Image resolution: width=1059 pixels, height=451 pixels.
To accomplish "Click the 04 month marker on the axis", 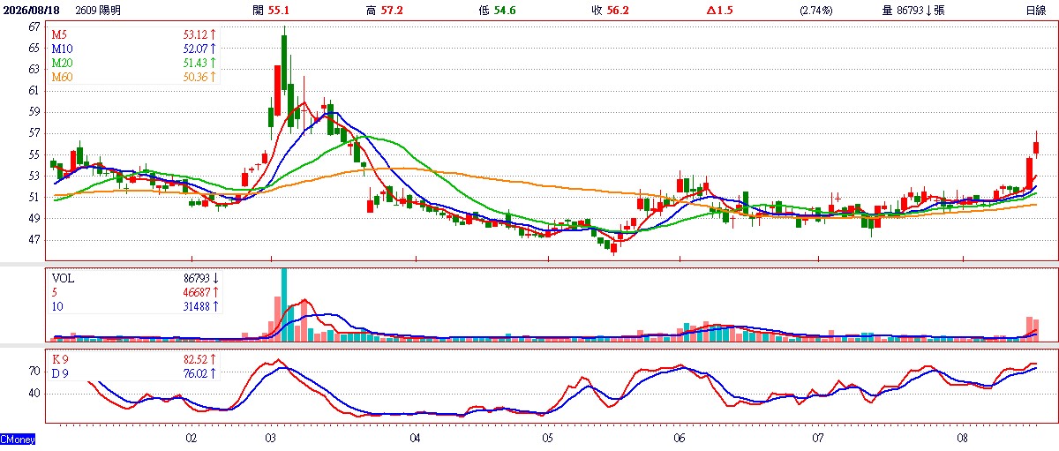I will point(415,437).
